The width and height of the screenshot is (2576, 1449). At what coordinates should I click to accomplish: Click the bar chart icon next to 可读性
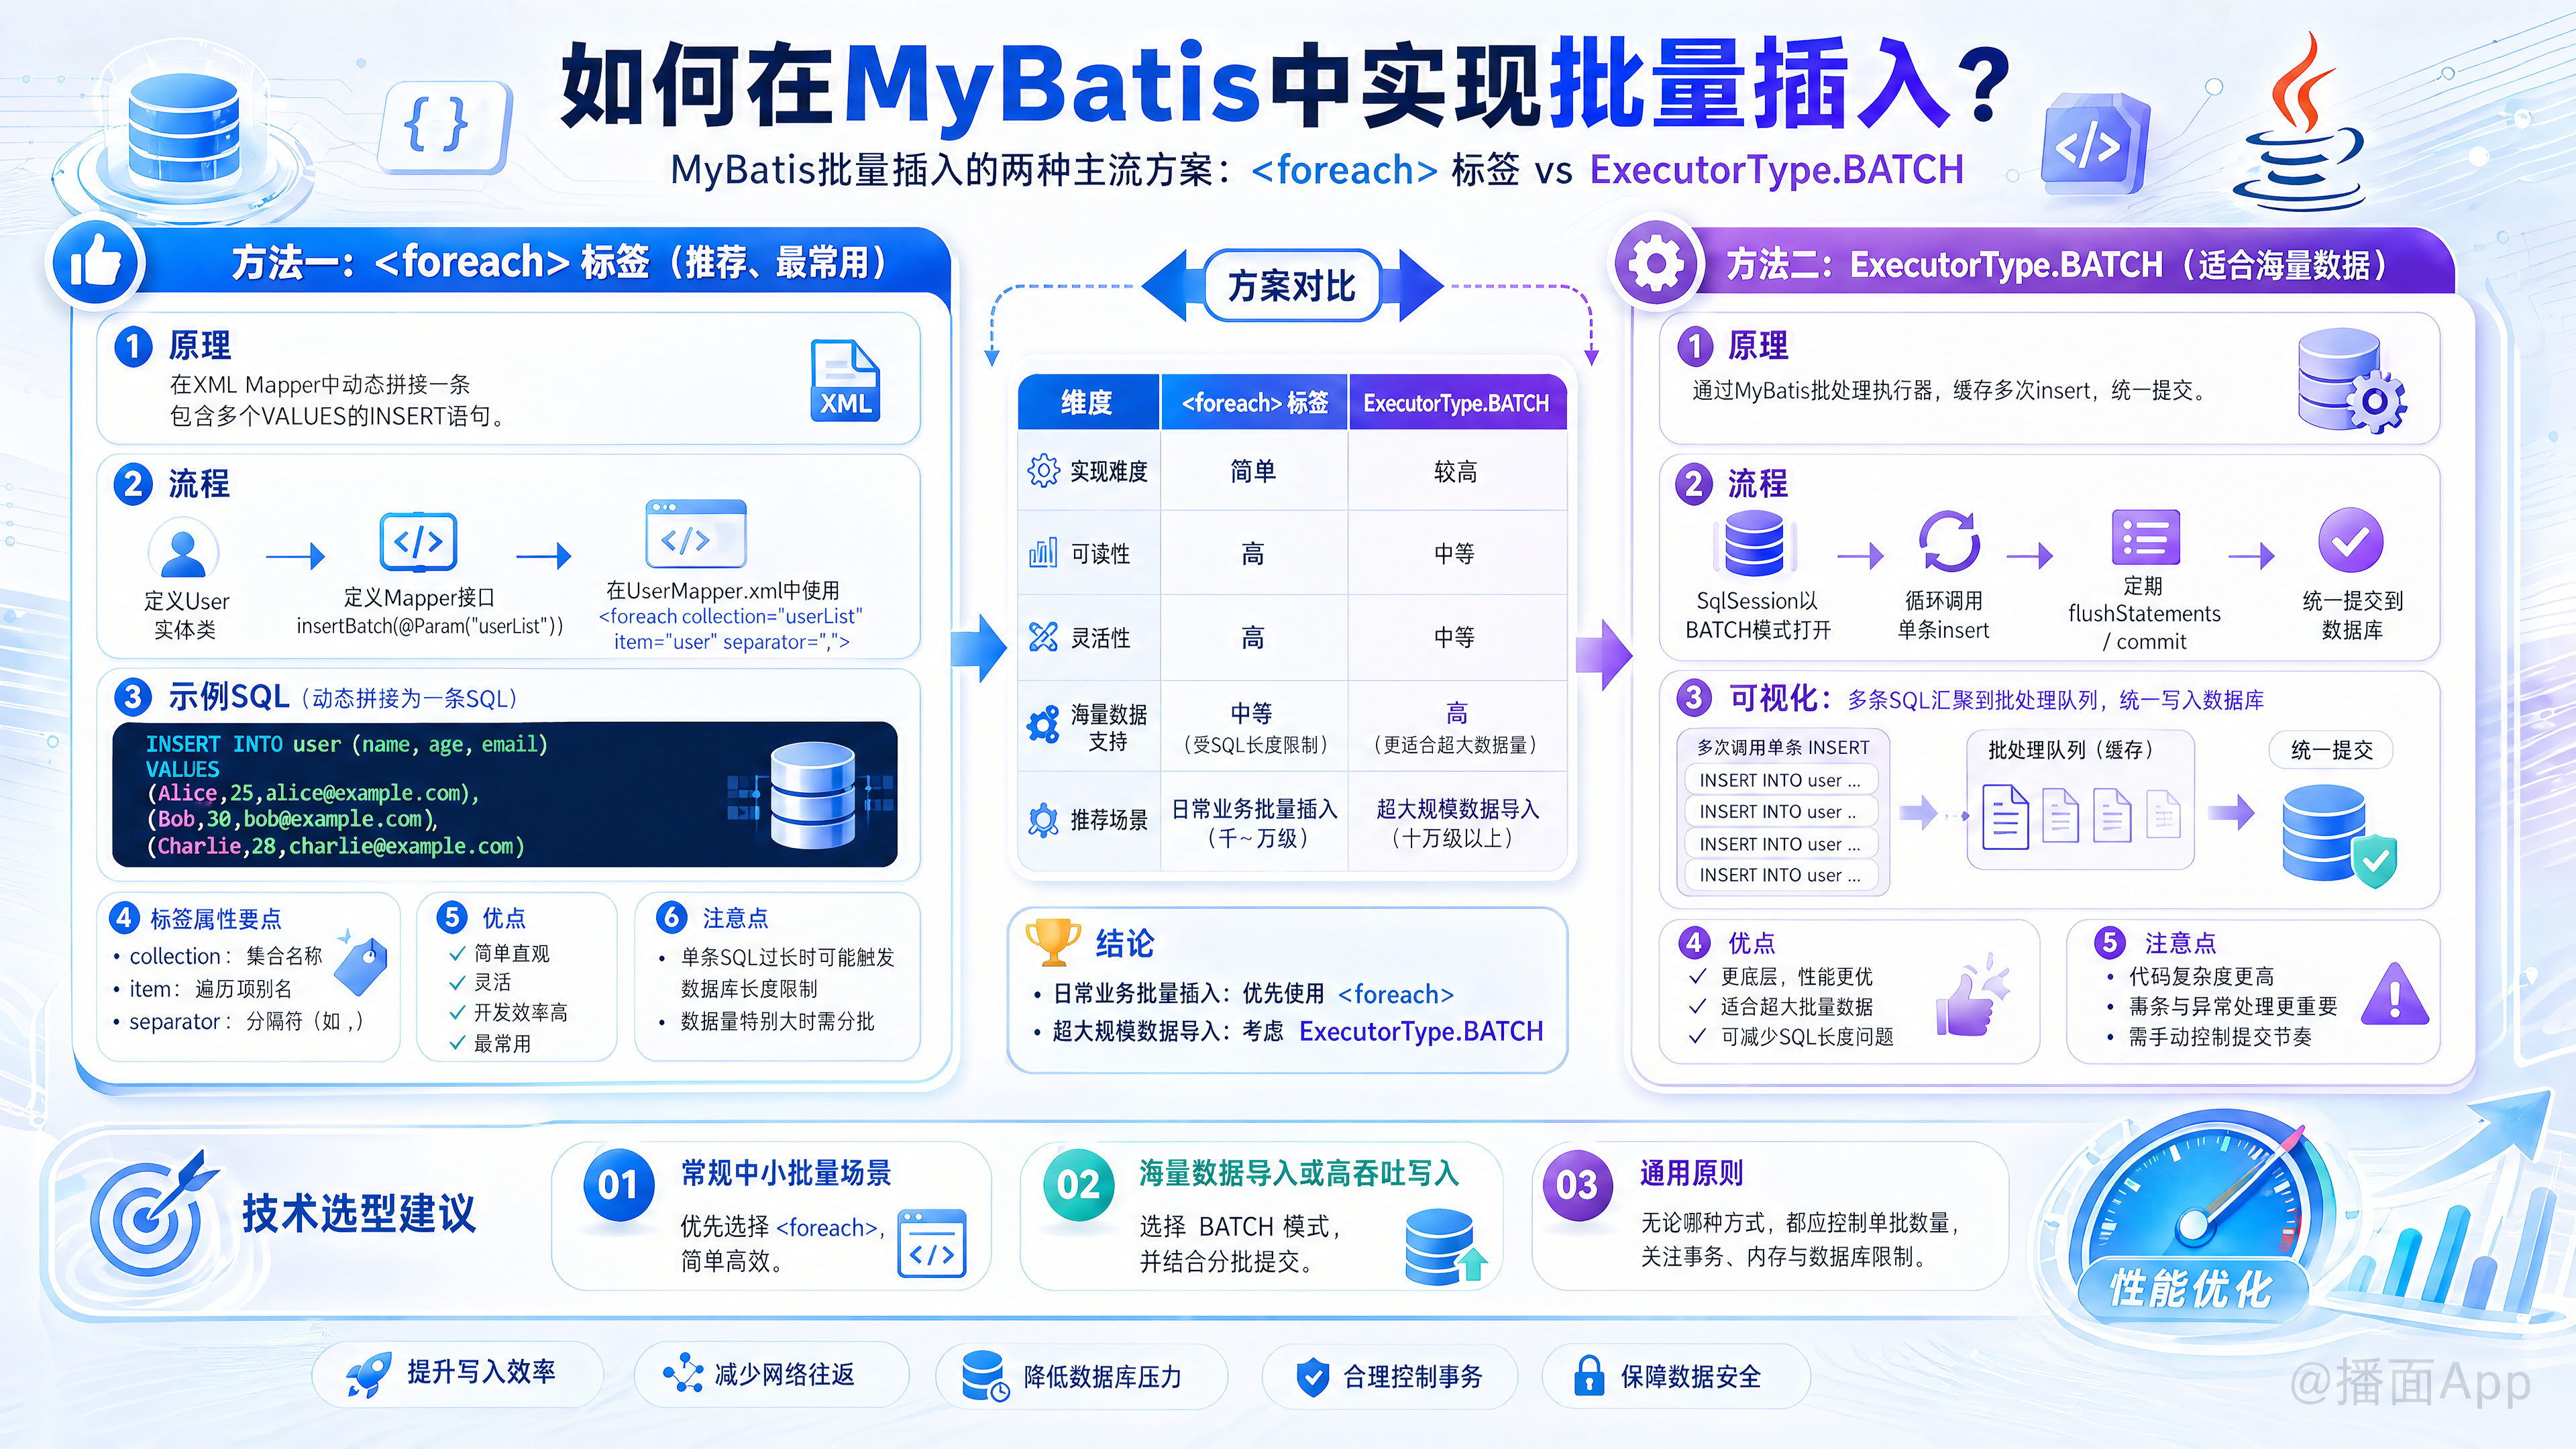click(x=1043, y=552)
